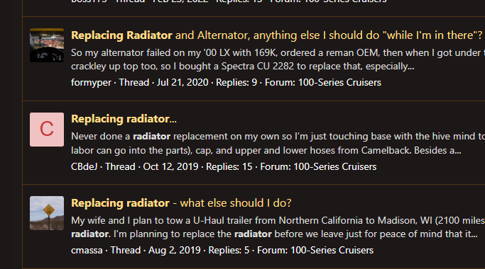Select the U-Haul trailer snippet text

pyautogui.click(x=278, y=227)
